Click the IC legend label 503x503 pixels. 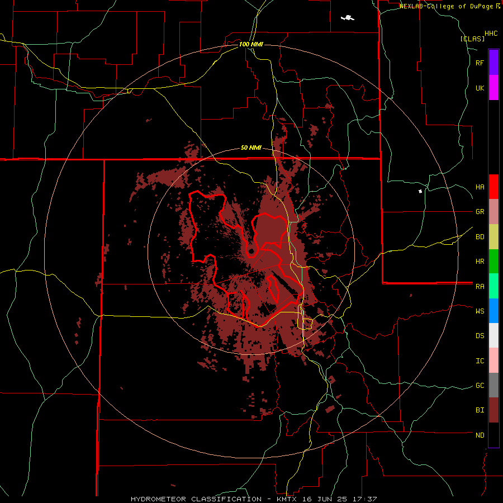(x=480, y=361)
